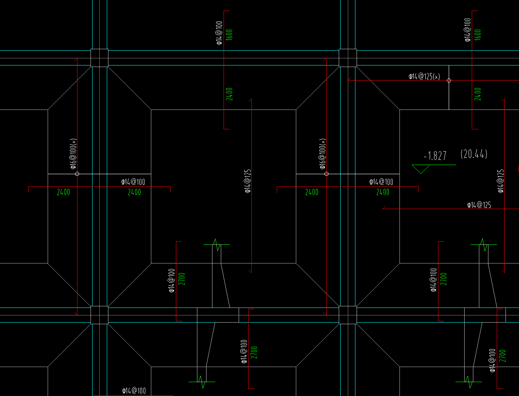
Task: Select the lower-right green break-line symbol
Action: [x=469, y=382]
